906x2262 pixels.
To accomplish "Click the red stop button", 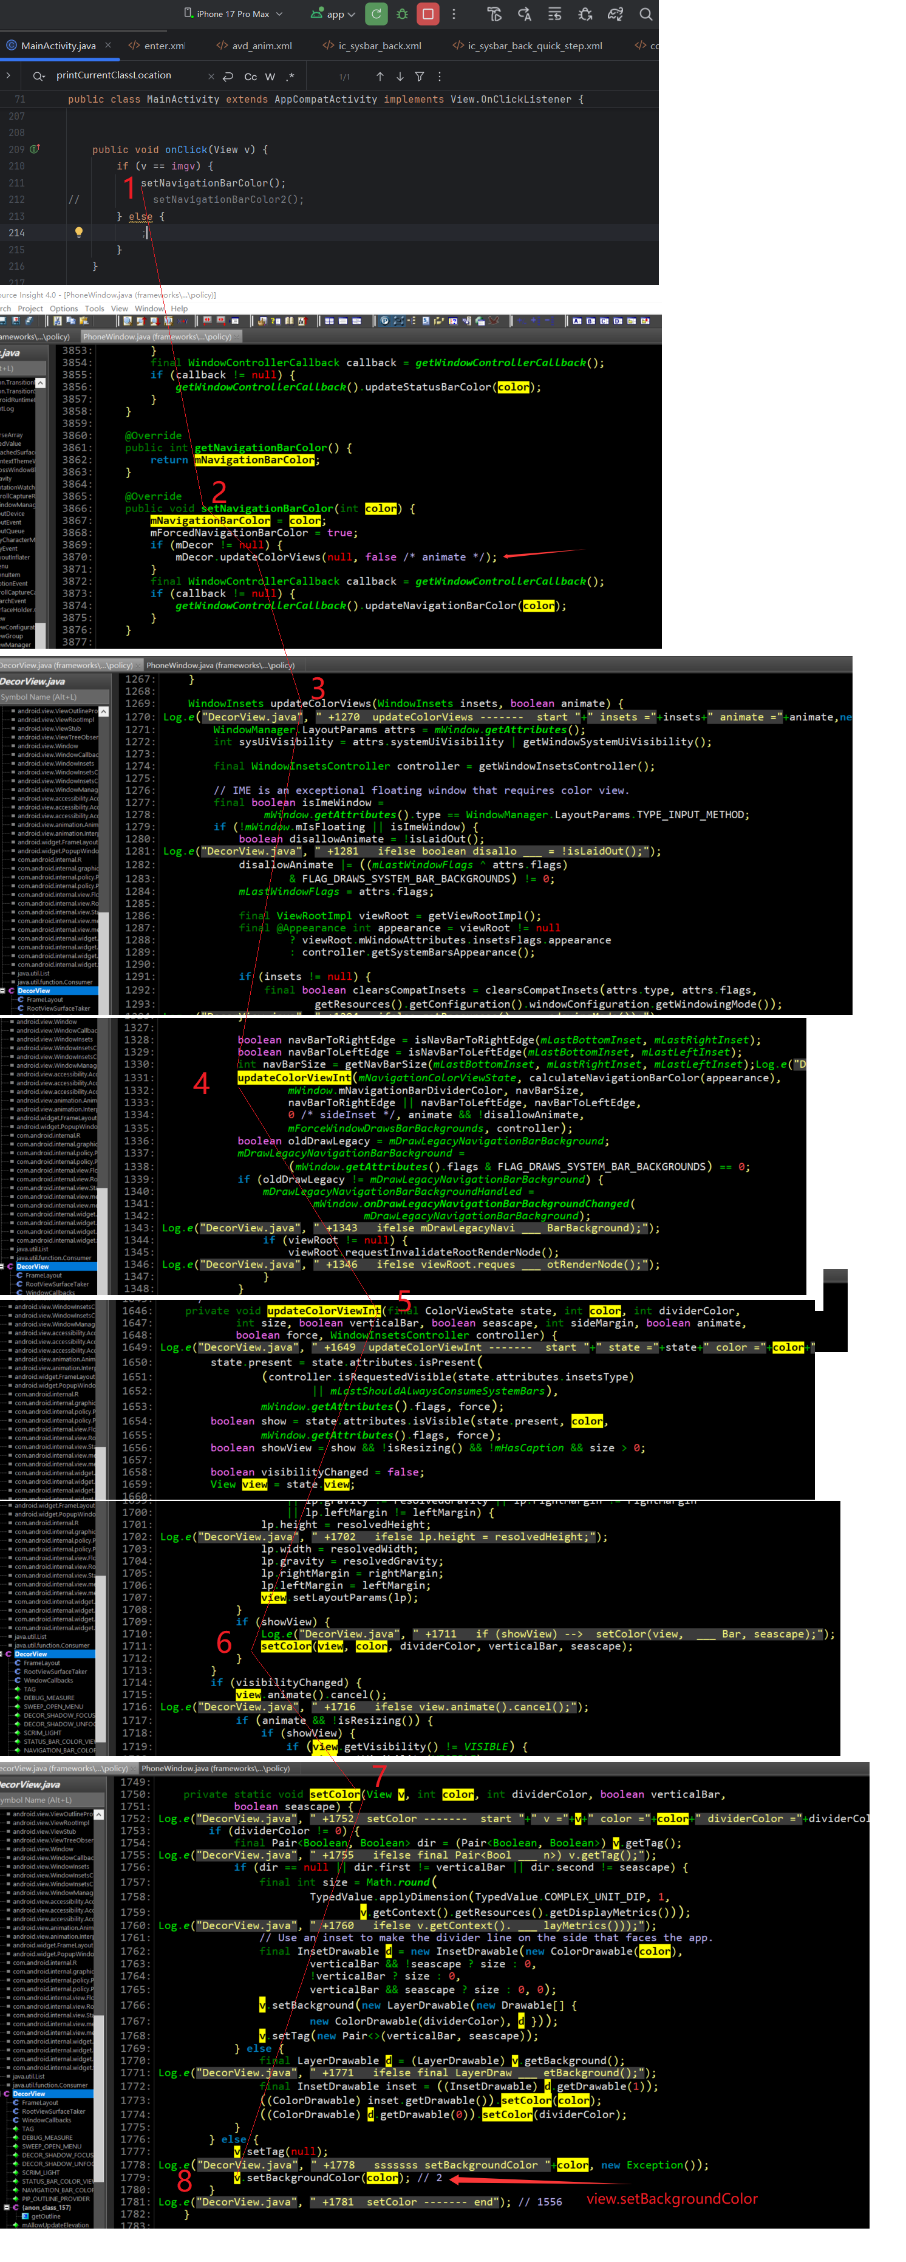I will [427, 14].
